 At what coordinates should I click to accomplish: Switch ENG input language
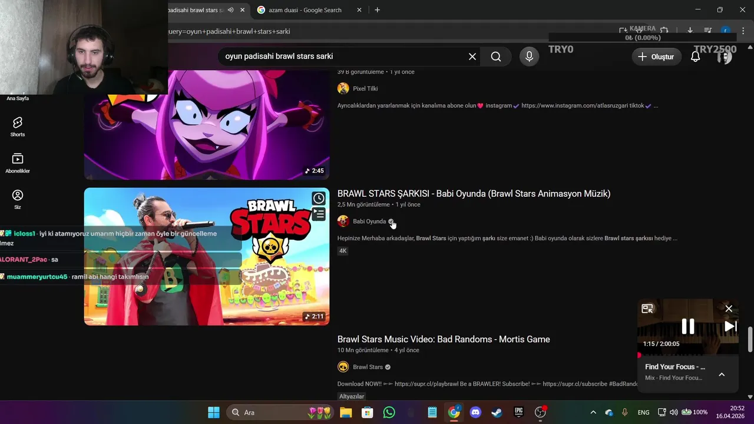643,412
